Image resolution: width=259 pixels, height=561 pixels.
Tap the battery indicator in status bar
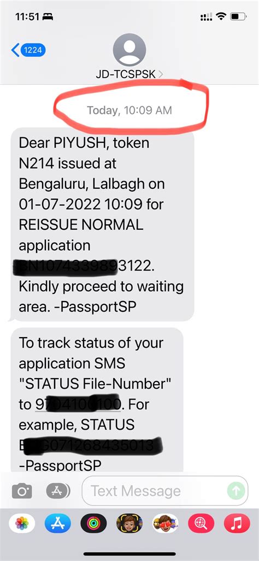[238, 16]
